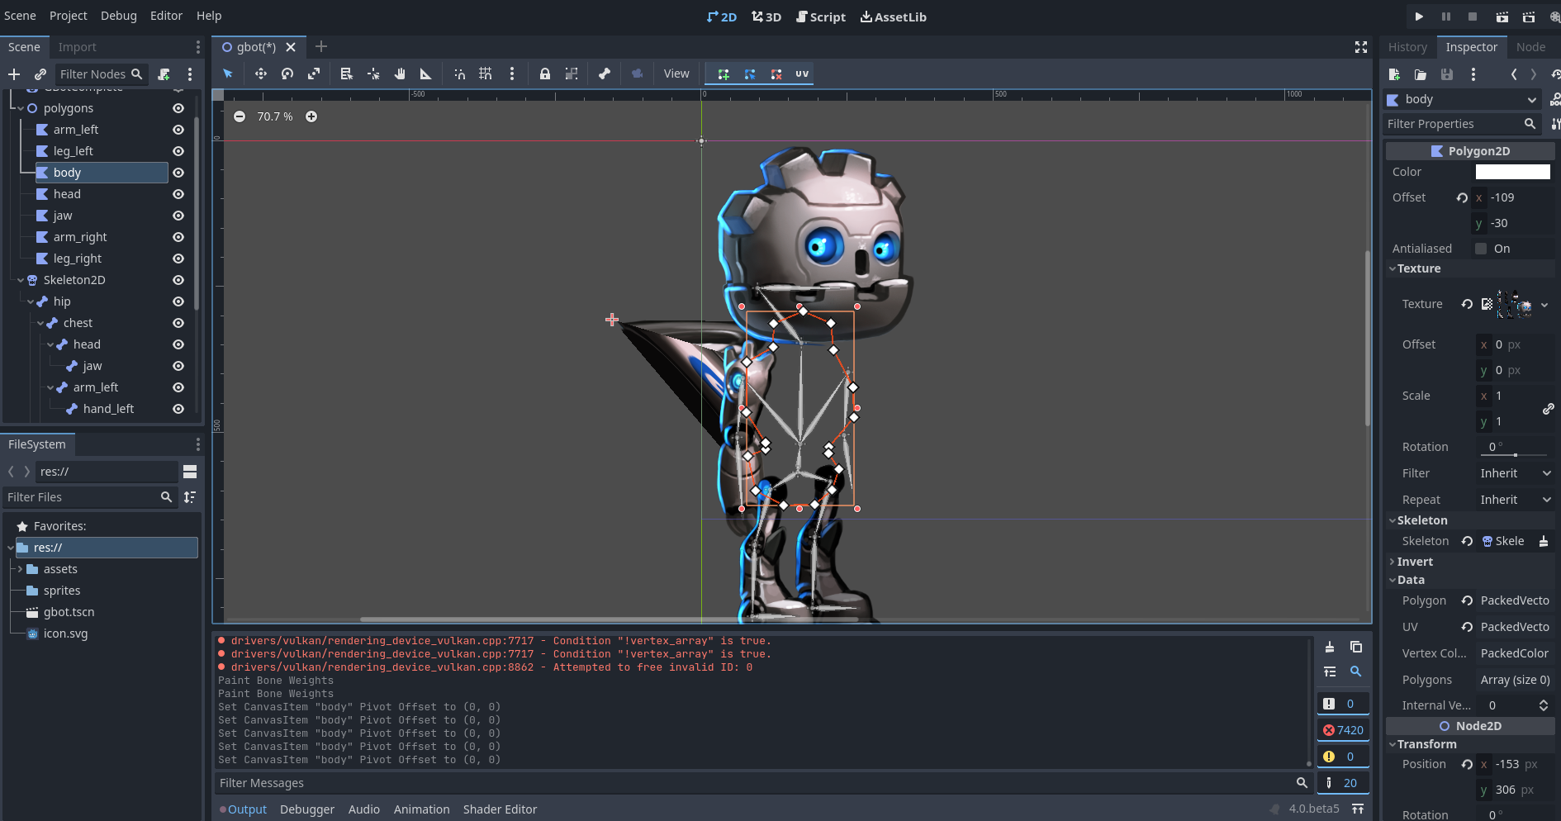The width and height of the screenshot is (1561, 821).
Task: Hide the body polygon with its eye icon
Action: [178, 173]
